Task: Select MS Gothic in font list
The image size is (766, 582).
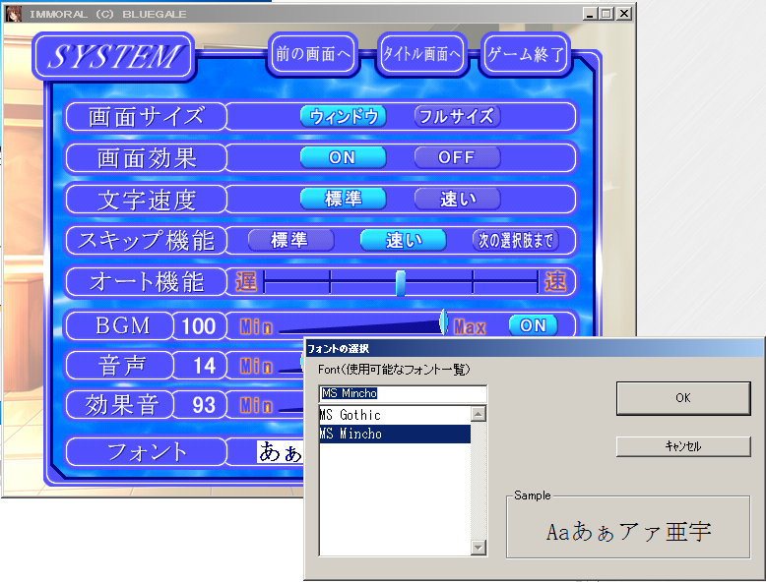Action: tap(395, 415)
